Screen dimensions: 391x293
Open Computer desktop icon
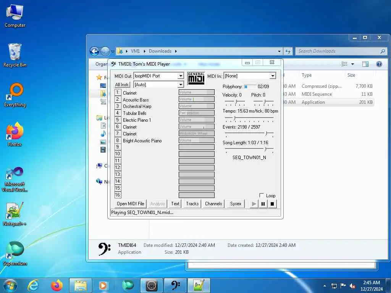15,16
